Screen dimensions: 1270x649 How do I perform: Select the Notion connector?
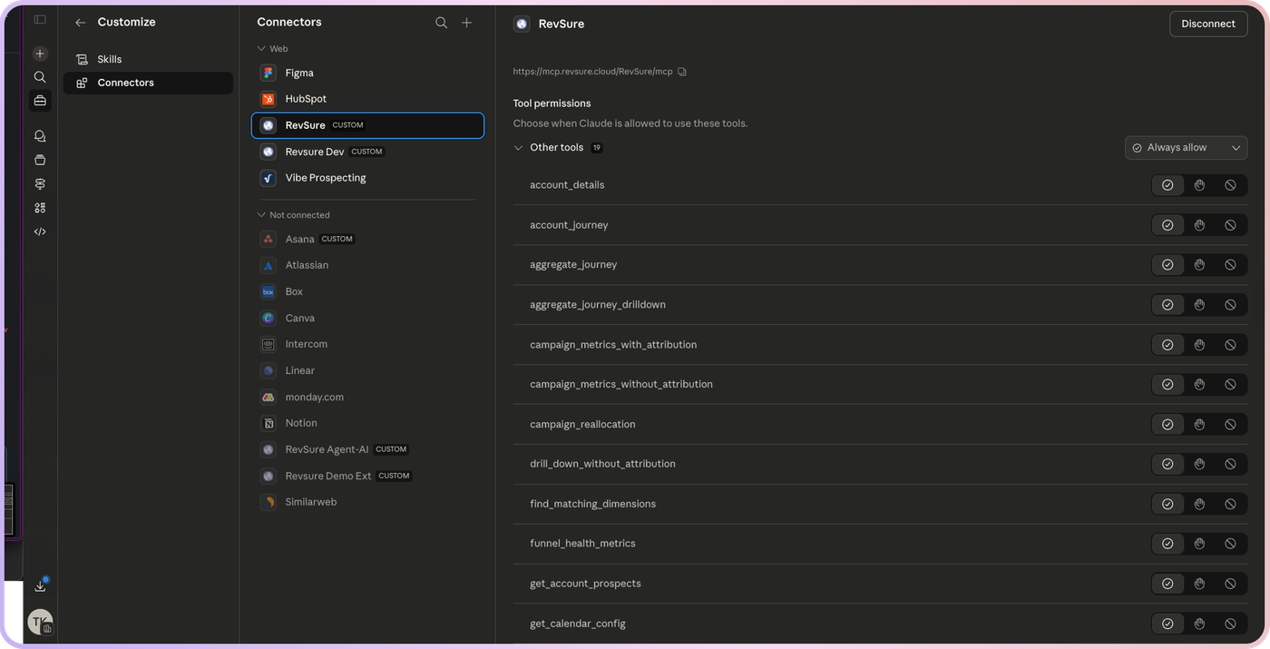pos(367,423)
